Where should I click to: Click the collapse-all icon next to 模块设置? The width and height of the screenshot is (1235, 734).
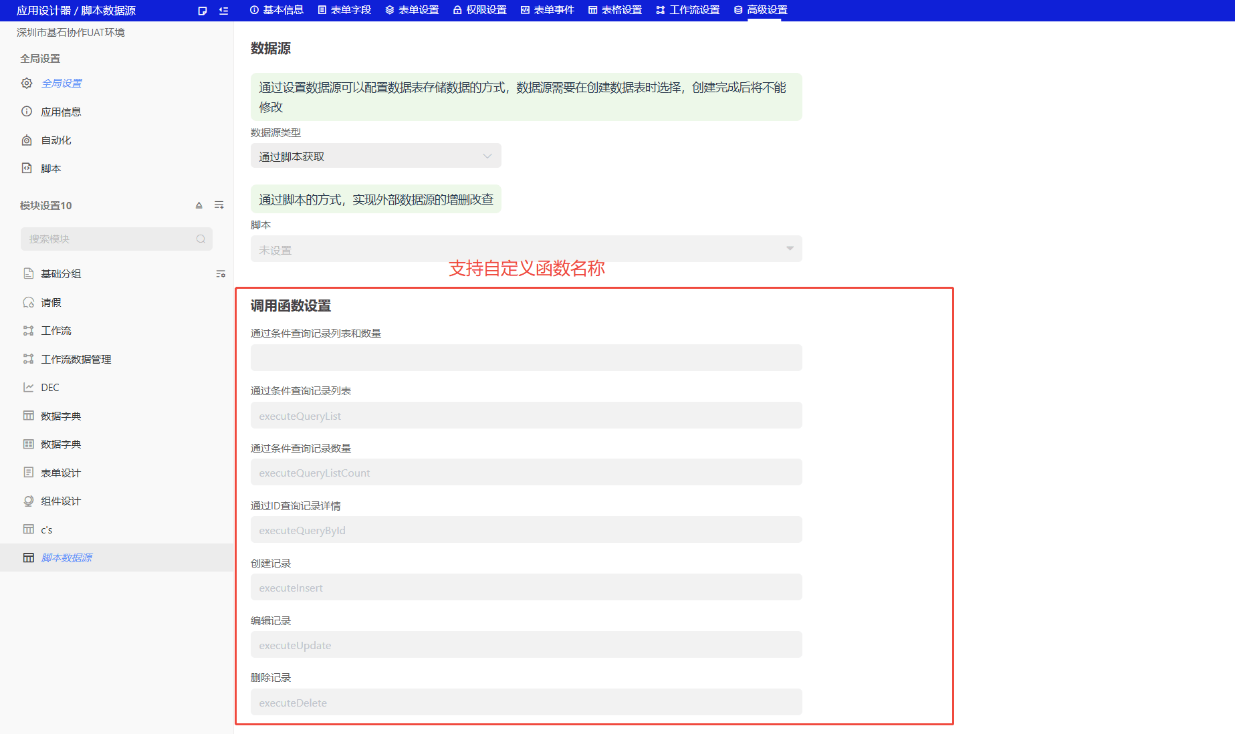(x=199, y=205)
